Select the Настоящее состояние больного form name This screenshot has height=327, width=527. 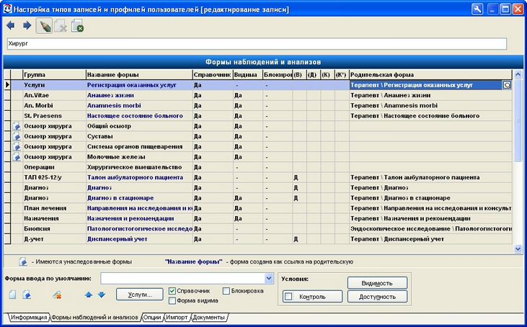tap(135, 116)
